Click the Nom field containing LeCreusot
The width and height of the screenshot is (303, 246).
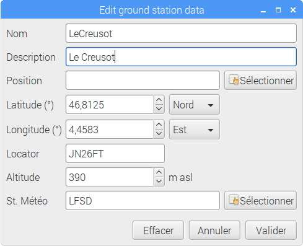(x=181, y=33)
